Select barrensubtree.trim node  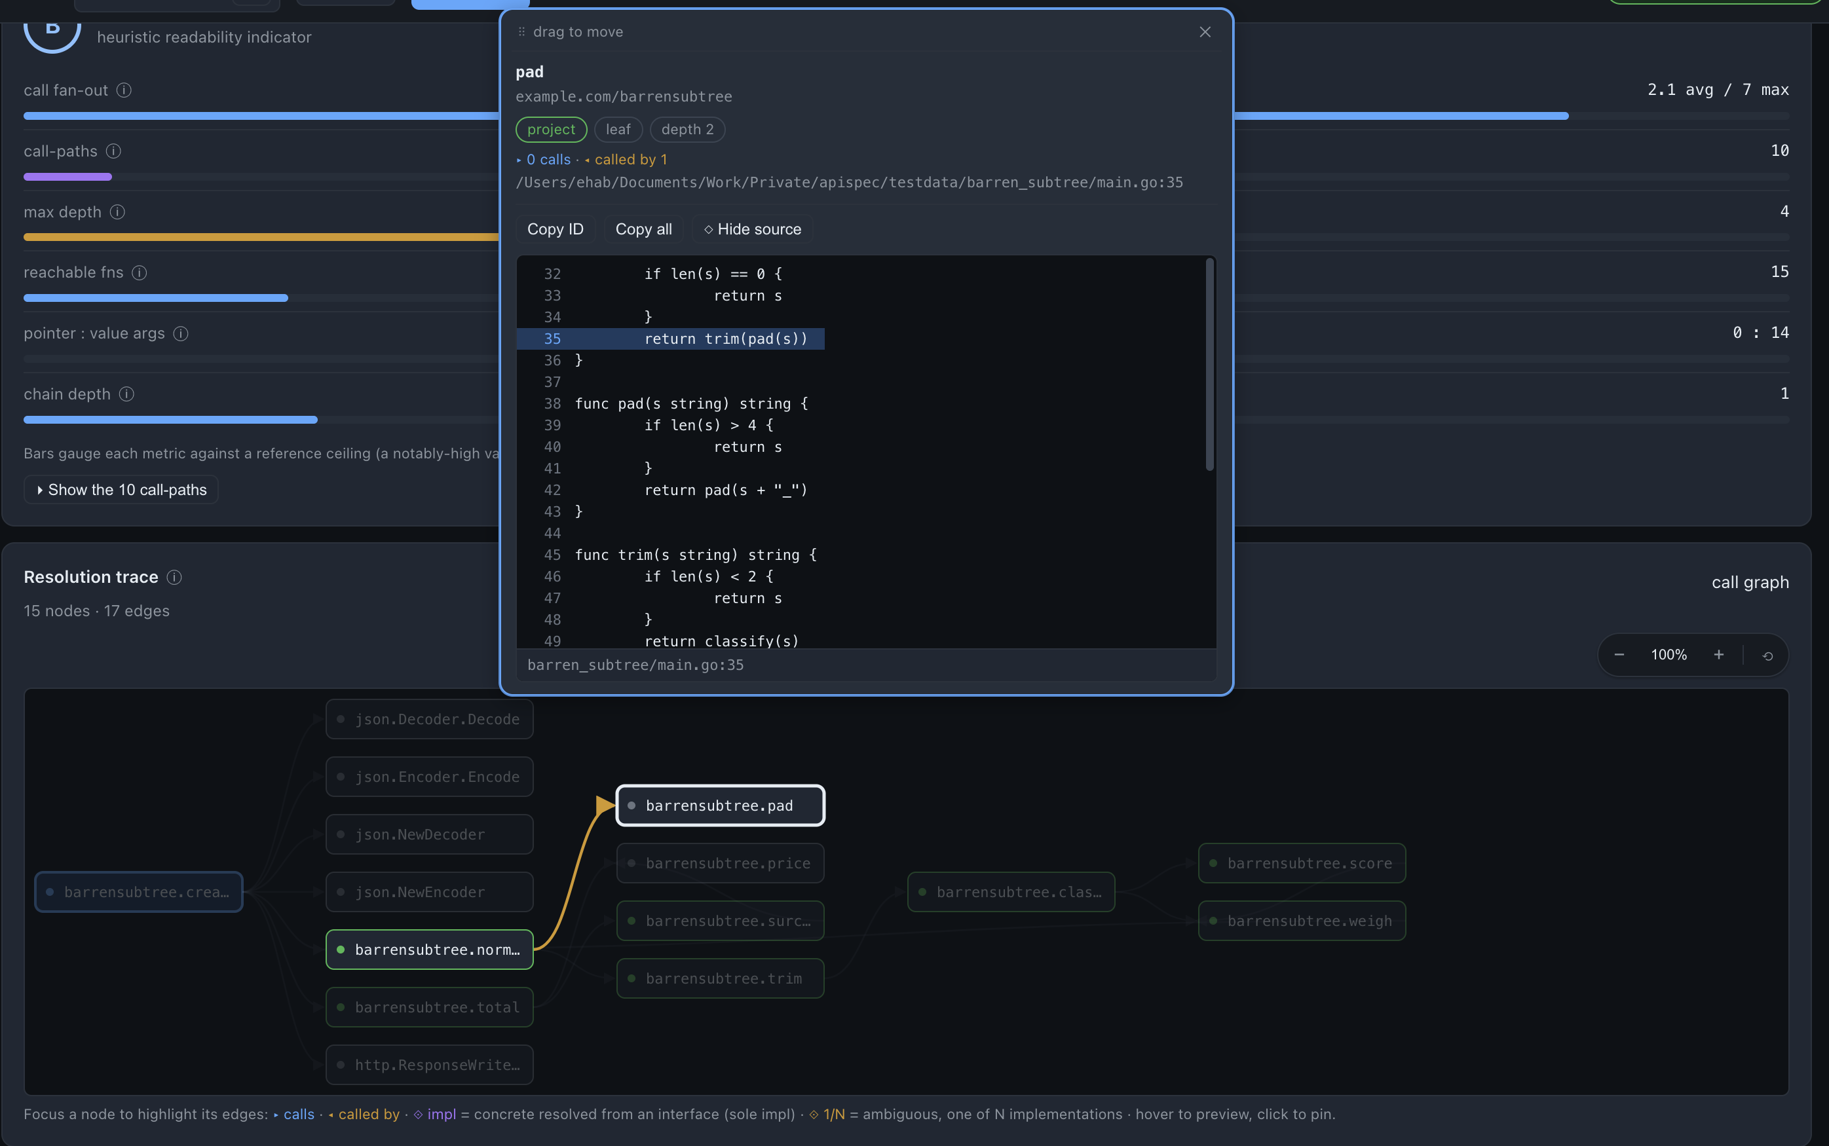(x=720, y=978)
